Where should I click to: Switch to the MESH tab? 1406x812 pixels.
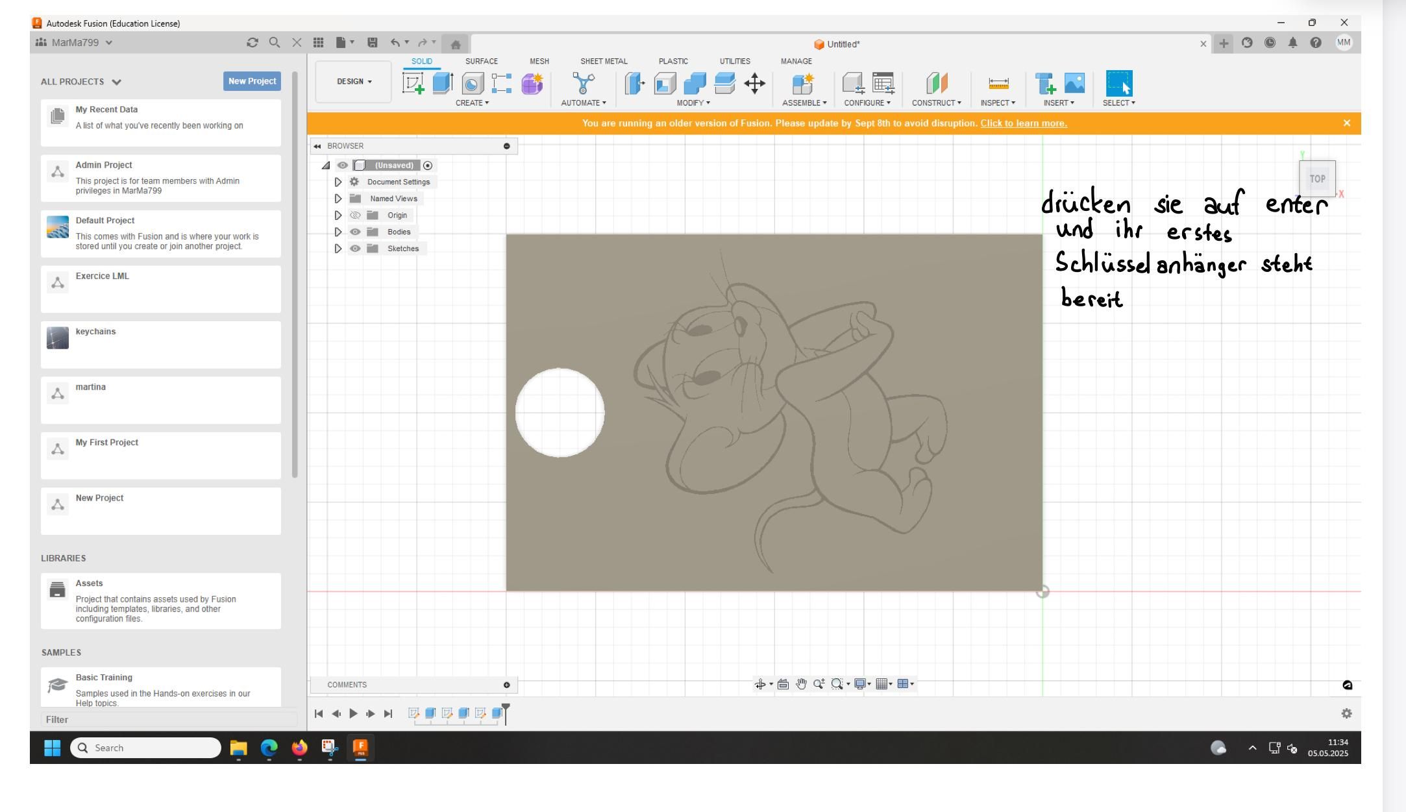539,61
